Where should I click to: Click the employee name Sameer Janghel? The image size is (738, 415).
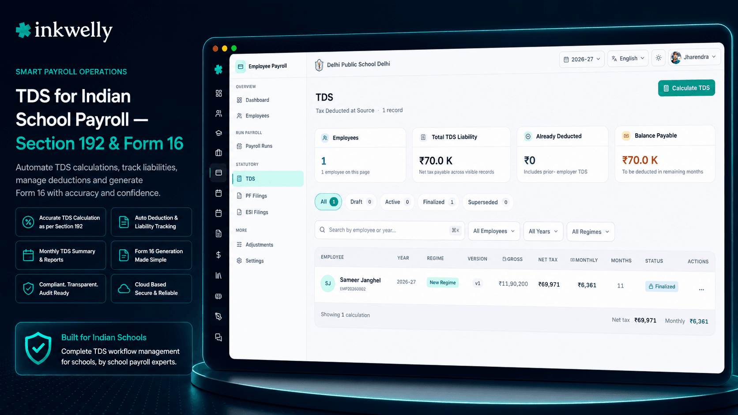point(360,280)
